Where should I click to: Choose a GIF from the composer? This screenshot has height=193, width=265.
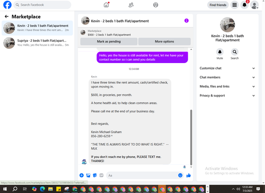pyautogui.click(x=101, y=176)
